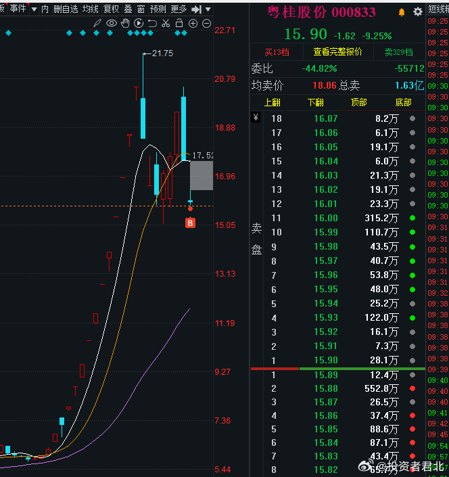Click the jump-to-end arrow icon in toolbar
Viewport: 449px width, 477px height.
(196, 9)
